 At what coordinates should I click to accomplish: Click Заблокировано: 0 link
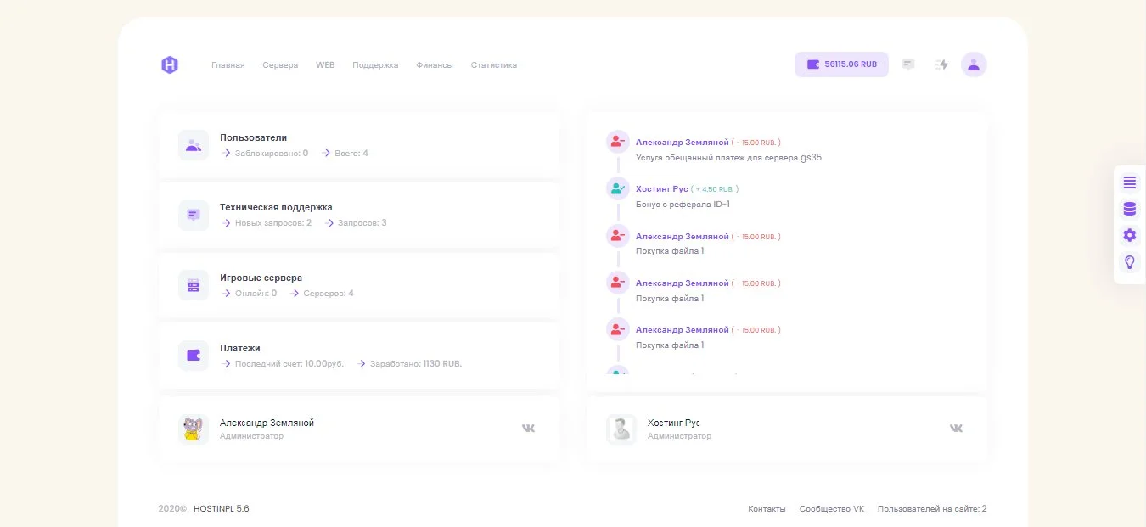click(265, 154)
